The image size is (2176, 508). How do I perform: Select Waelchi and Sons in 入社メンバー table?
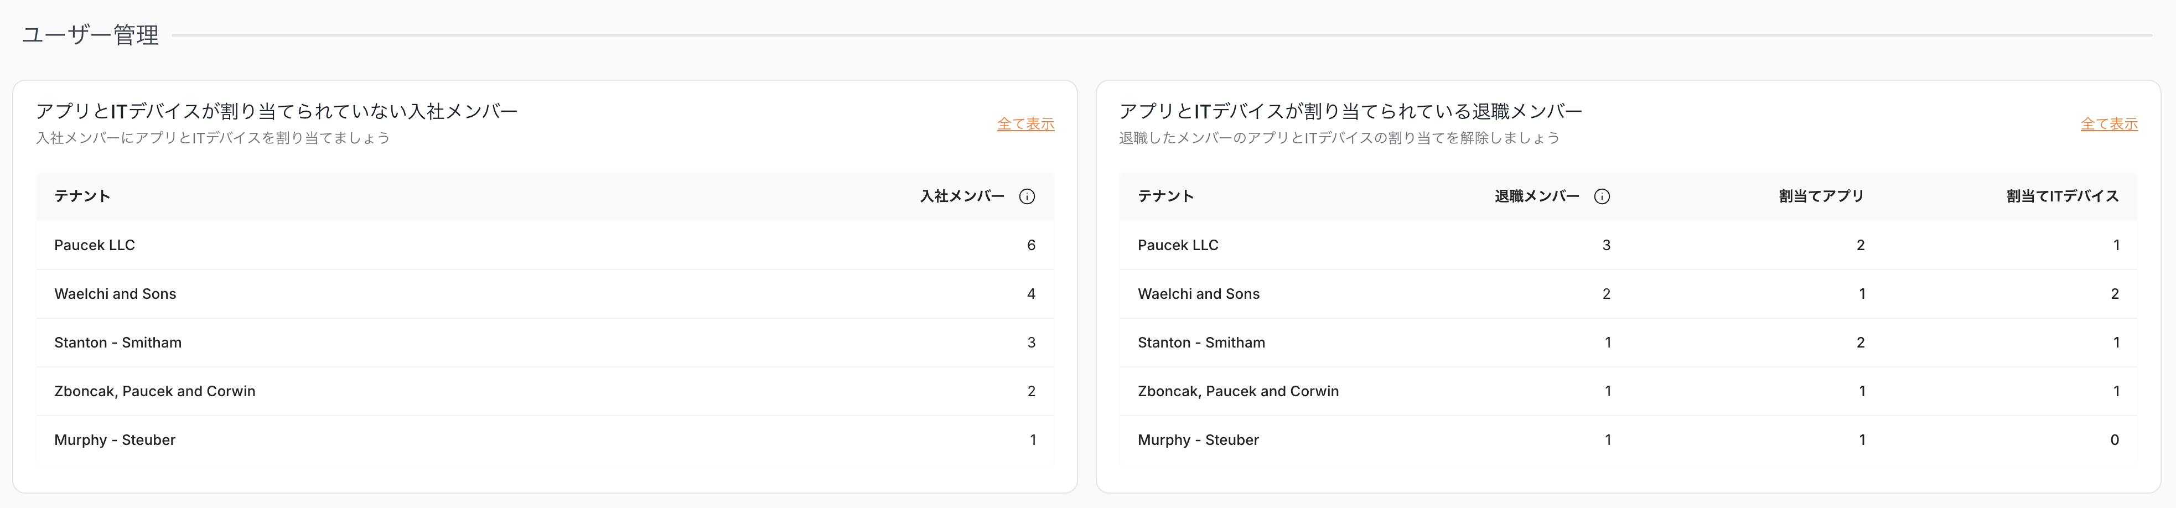(x=115, y=294)
